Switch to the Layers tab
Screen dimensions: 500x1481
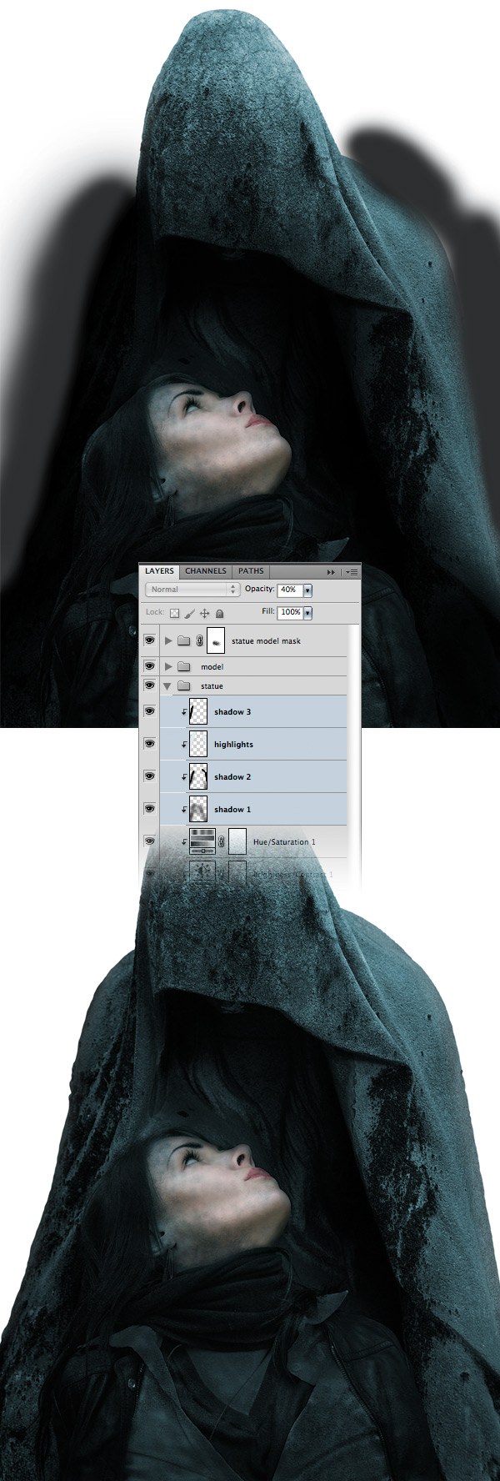pyautogui.click(x=159, y=572)
